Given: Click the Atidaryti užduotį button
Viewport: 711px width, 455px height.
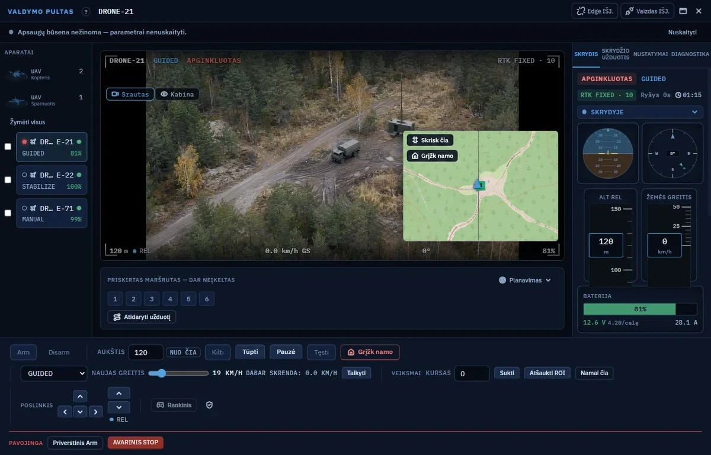Looking at the screenshot, I should coord(142,317).
